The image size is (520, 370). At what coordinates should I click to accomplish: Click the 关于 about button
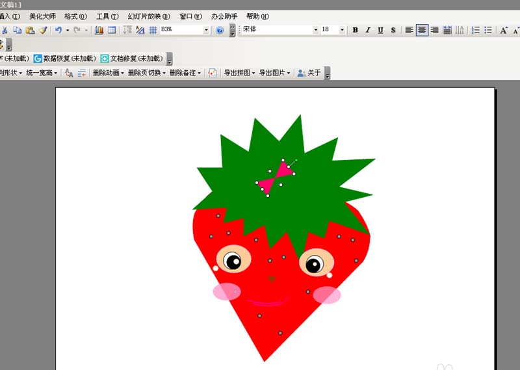pyautogui.click(x=309, y=73)
